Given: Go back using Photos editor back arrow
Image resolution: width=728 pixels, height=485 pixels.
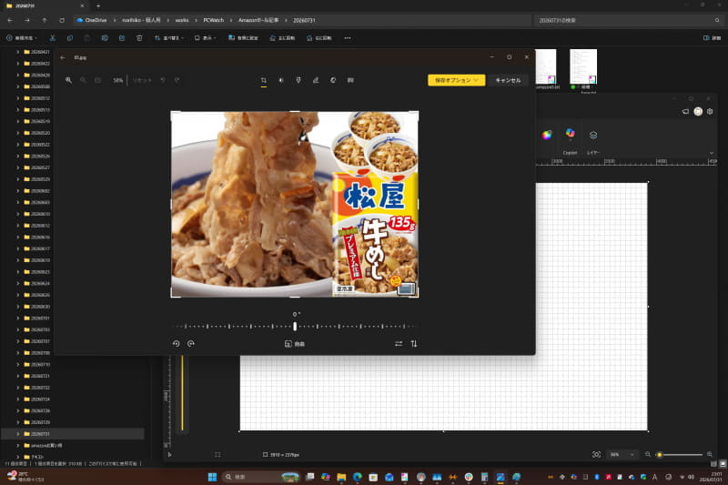Looking at the screenshot, I should tap(63, 57).
